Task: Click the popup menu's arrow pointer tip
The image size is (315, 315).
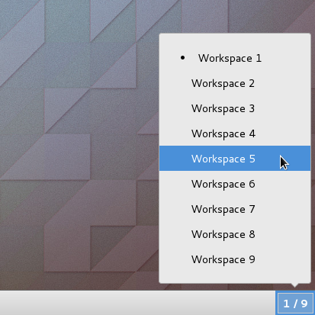Action: 295,286
